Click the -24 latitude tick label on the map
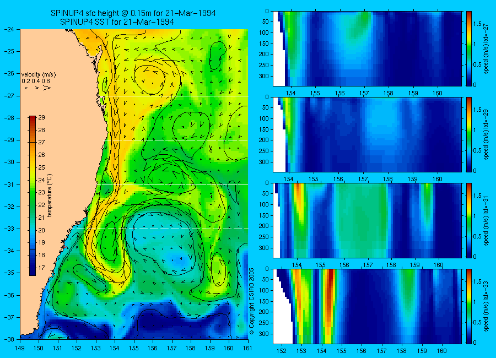The width and height of the screenshot is (496, 358). pos(9,29)
